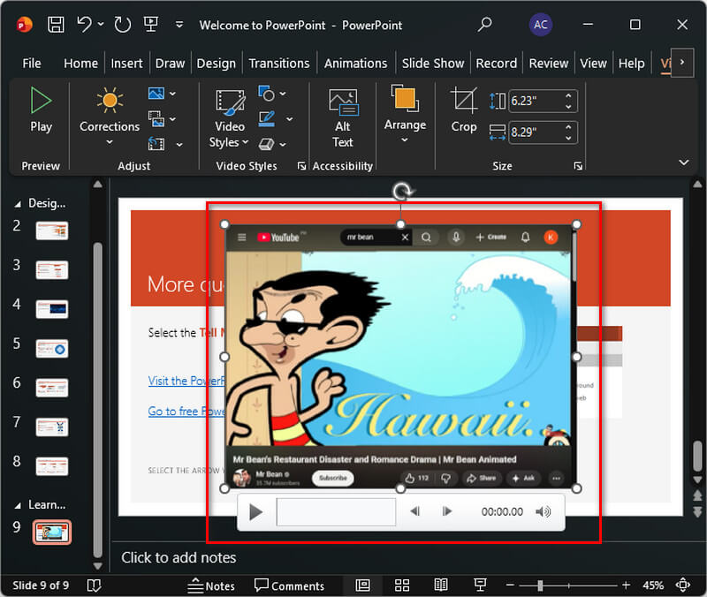Expand the Reset Design dropdown arrow
Image resolution: width=707 pixels, height=597 pixels.
[179, 145]
